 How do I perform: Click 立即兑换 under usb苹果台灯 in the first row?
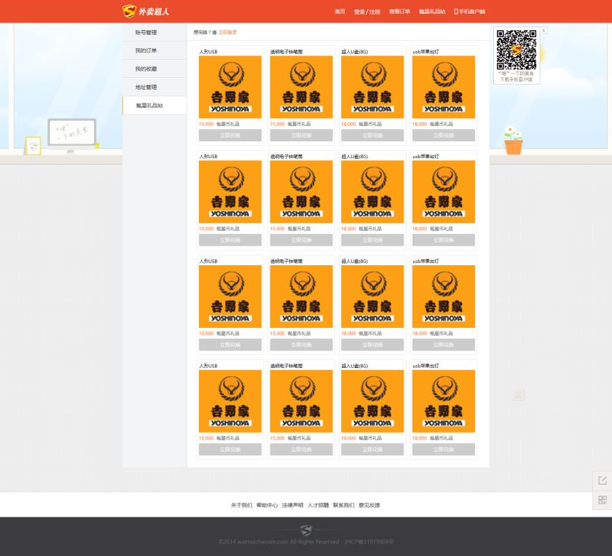[x=444, y=135]
